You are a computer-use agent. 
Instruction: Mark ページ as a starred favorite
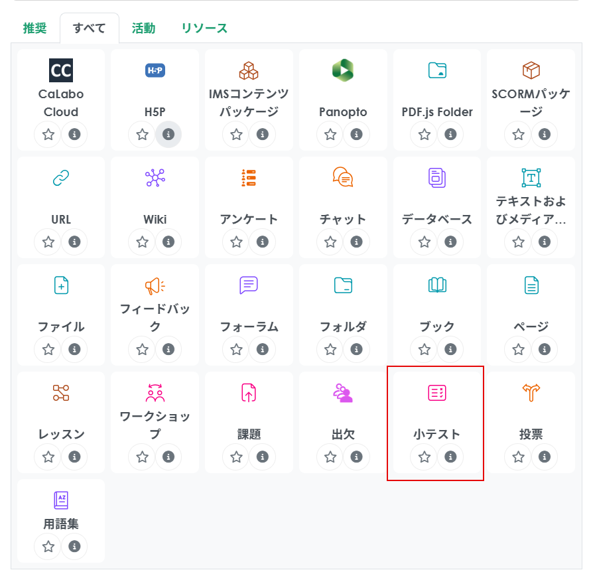518,349
